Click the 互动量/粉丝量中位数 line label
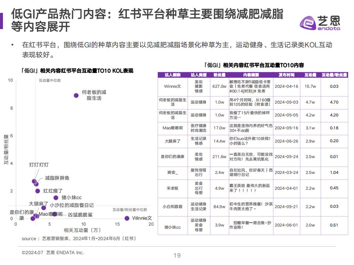 point(130,209)
